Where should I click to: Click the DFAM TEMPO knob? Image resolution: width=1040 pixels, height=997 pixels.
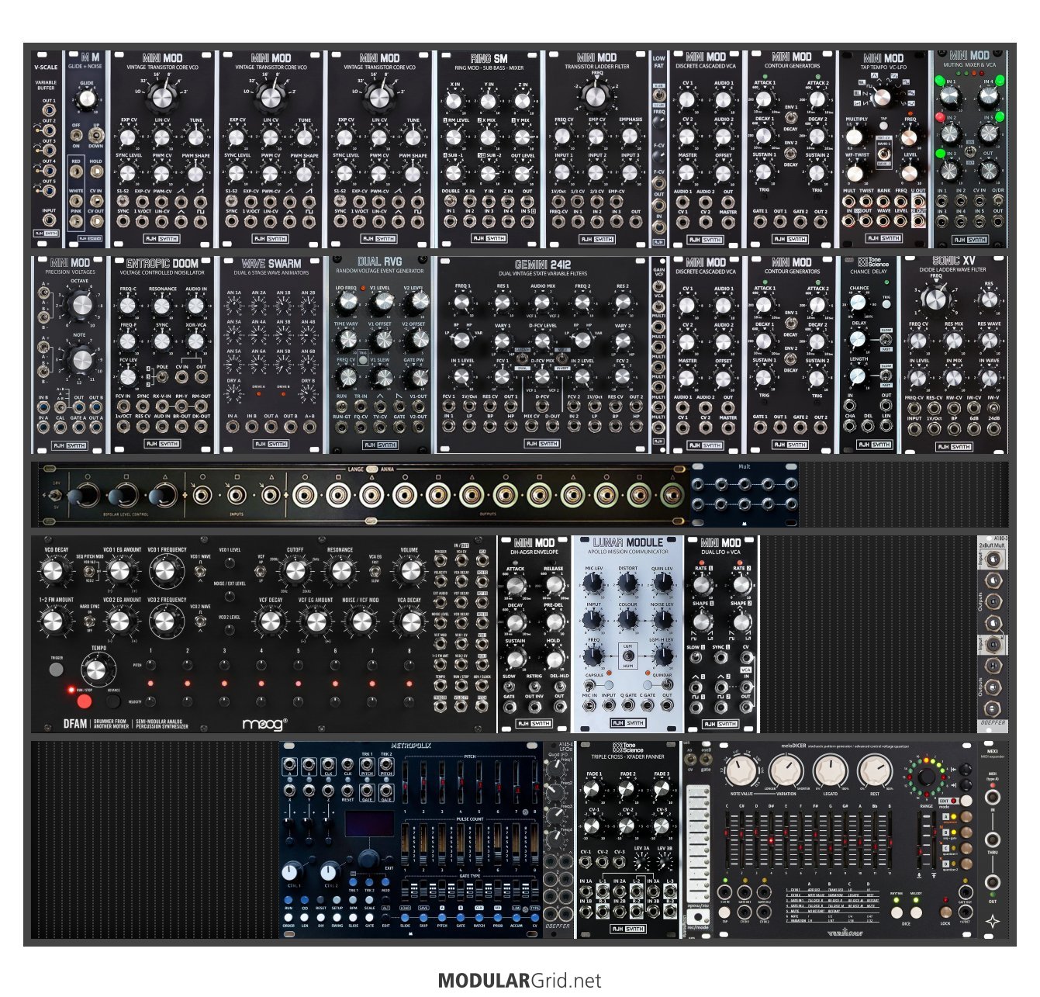[x=97, y=670]
